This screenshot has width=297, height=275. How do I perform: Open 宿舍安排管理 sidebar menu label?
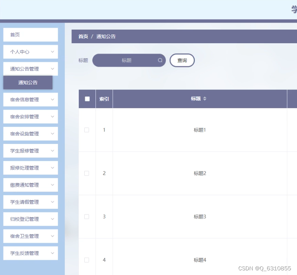24,117
